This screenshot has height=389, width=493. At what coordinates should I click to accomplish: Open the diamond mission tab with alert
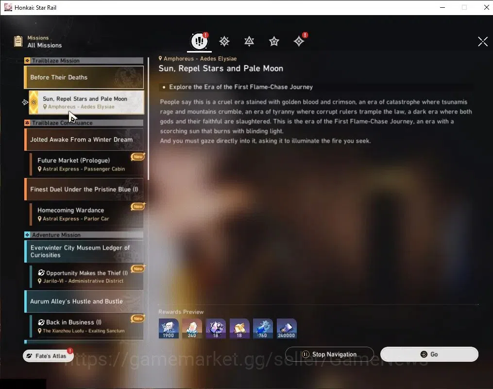tap(299, 41)
